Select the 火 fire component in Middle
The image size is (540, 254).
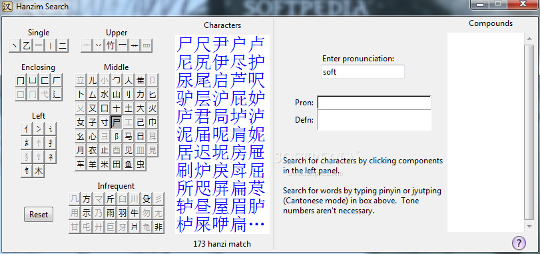(x=152, y=109)
